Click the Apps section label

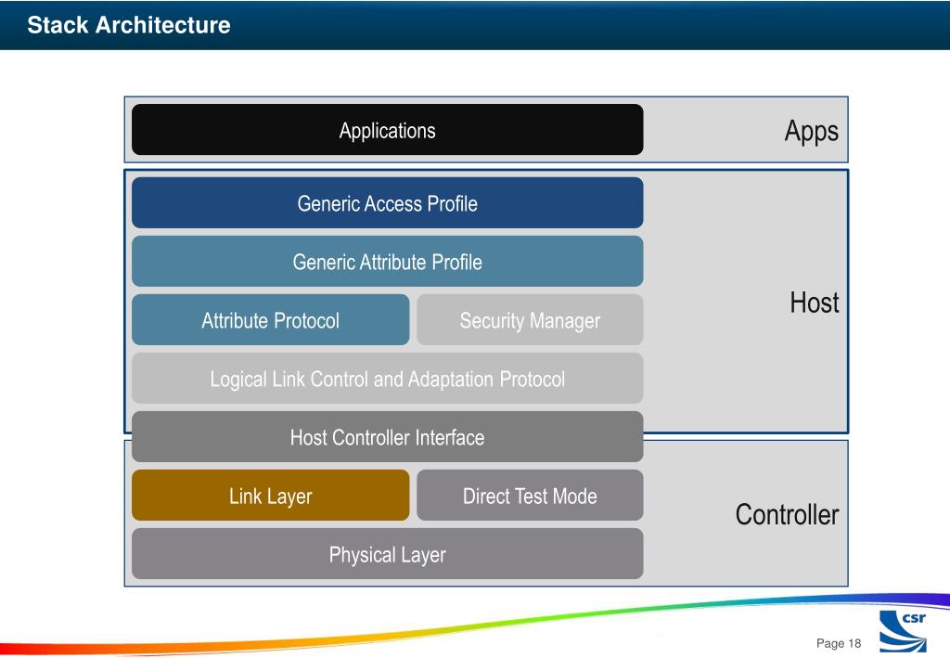[x=811, y=132]
